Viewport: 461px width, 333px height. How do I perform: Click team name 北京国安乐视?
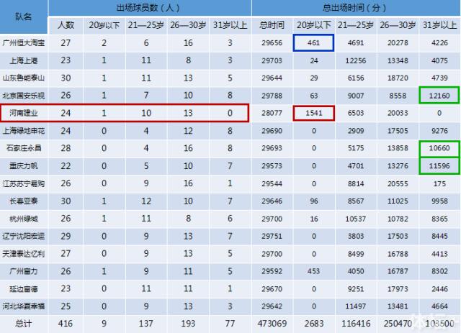(24, 96)
